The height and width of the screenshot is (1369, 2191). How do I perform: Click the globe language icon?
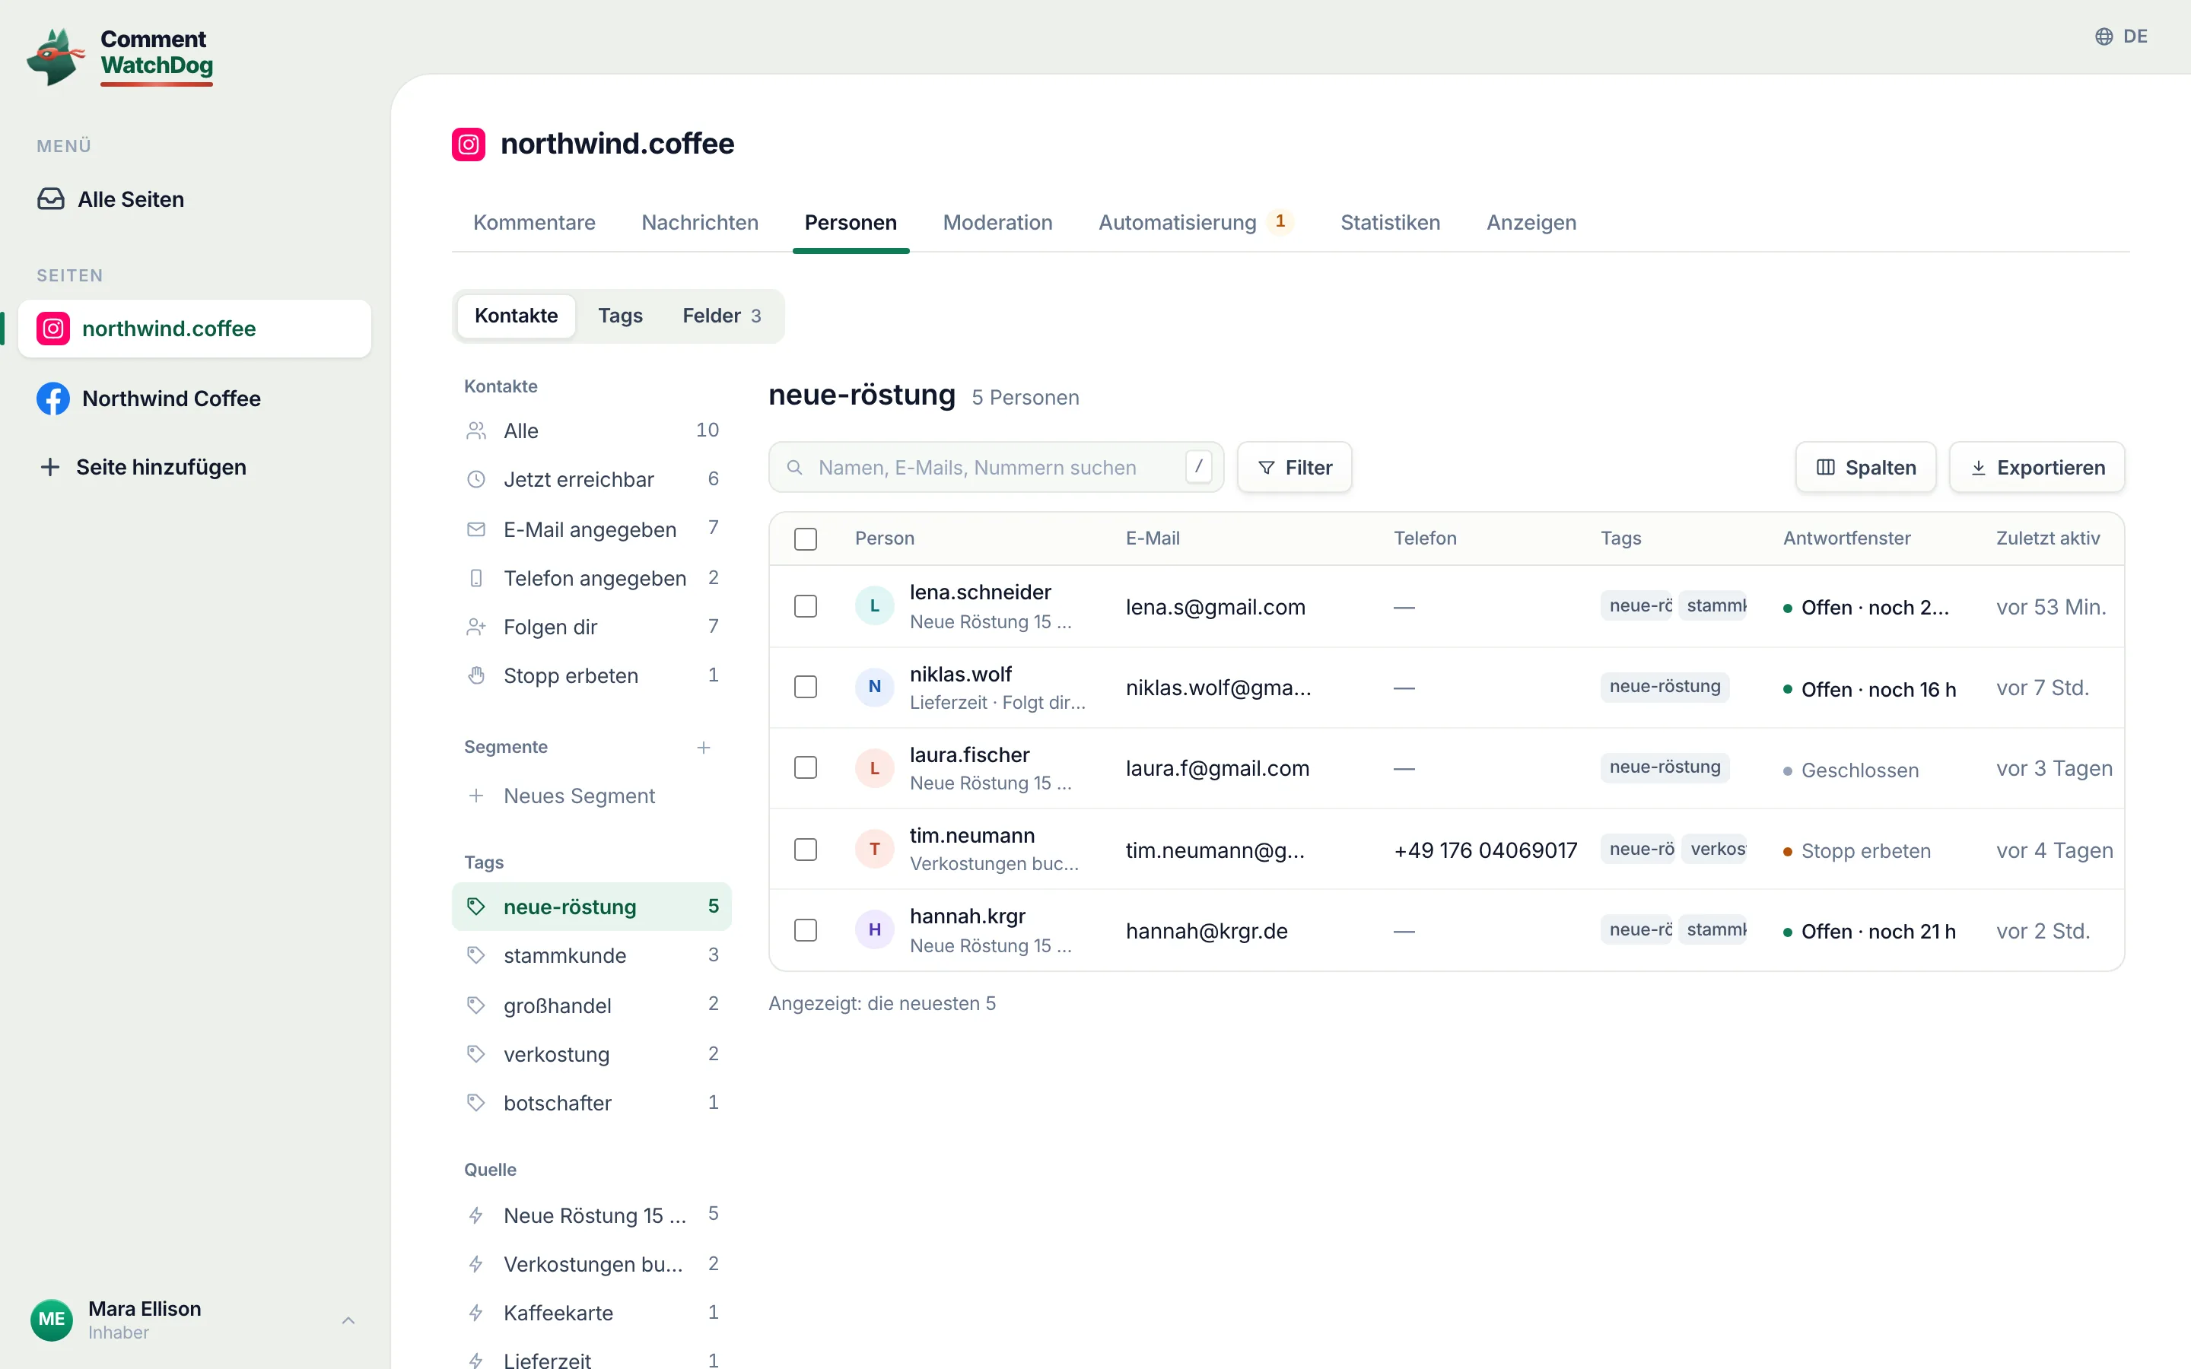(x=2104, y=37)
